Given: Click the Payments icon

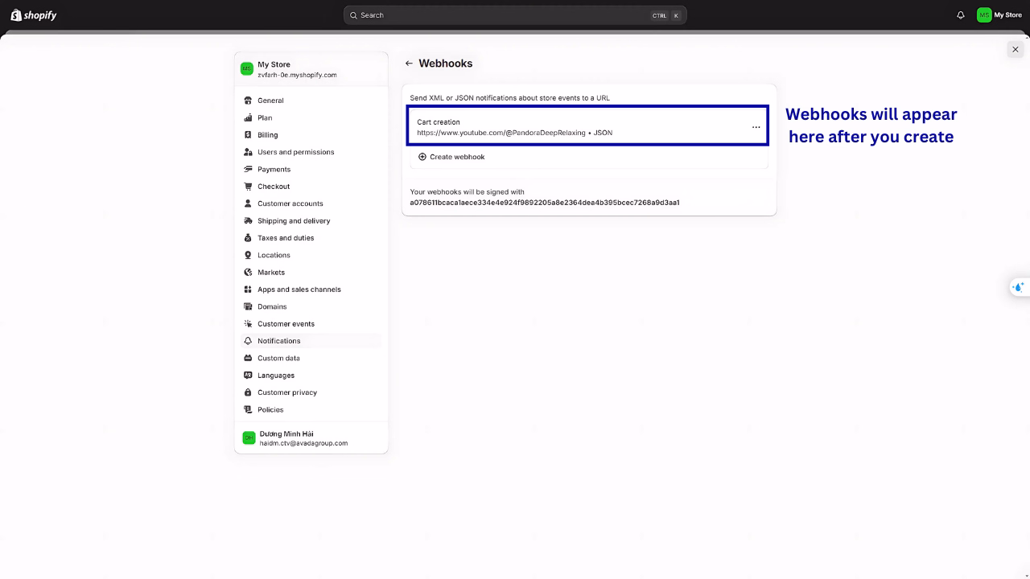Looking at the screenshot, I should (x=248, y=169).
